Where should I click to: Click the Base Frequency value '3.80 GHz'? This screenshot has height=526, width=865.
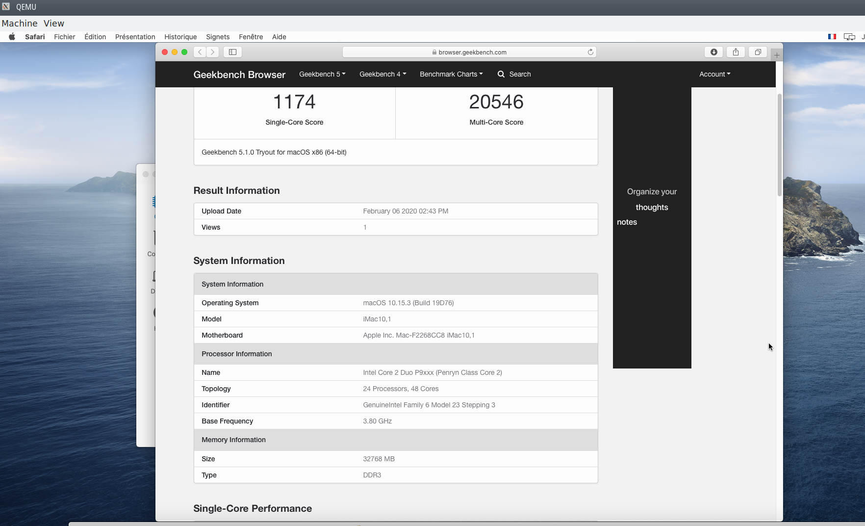378,421
